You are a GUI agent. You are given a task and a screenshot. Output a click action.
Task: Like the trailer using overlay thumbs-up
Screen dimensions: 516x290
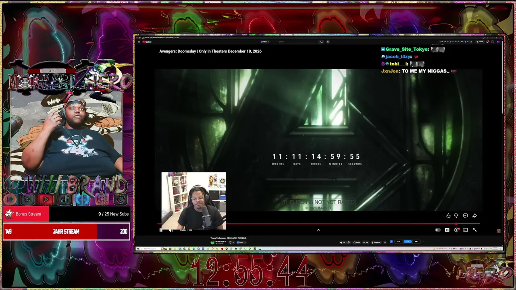pyautogui.click(x=448, y=216)
